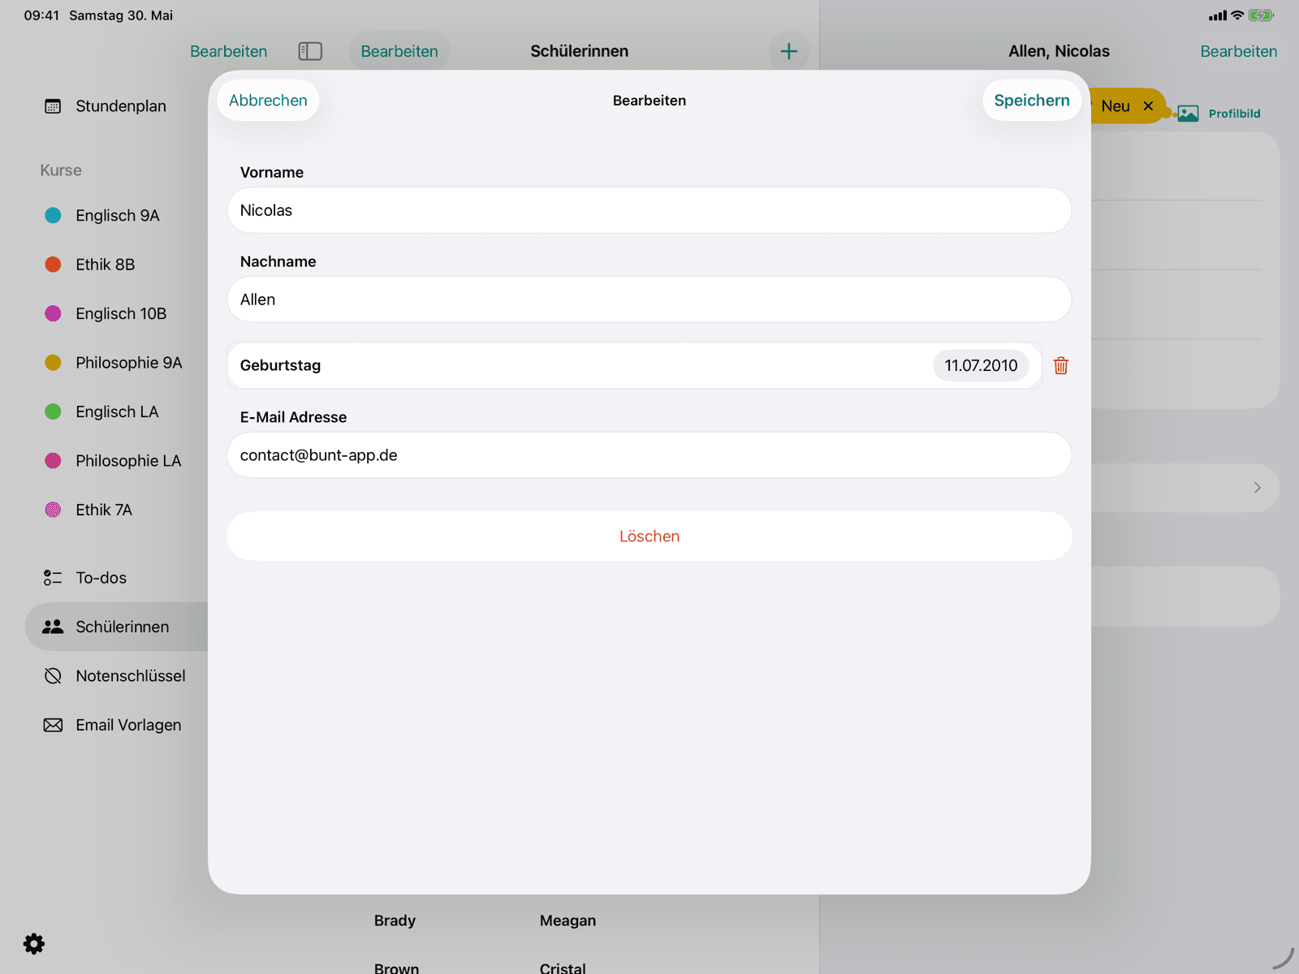Open settings via the gear icon
1299x974 pixels.
coord(34,943)
